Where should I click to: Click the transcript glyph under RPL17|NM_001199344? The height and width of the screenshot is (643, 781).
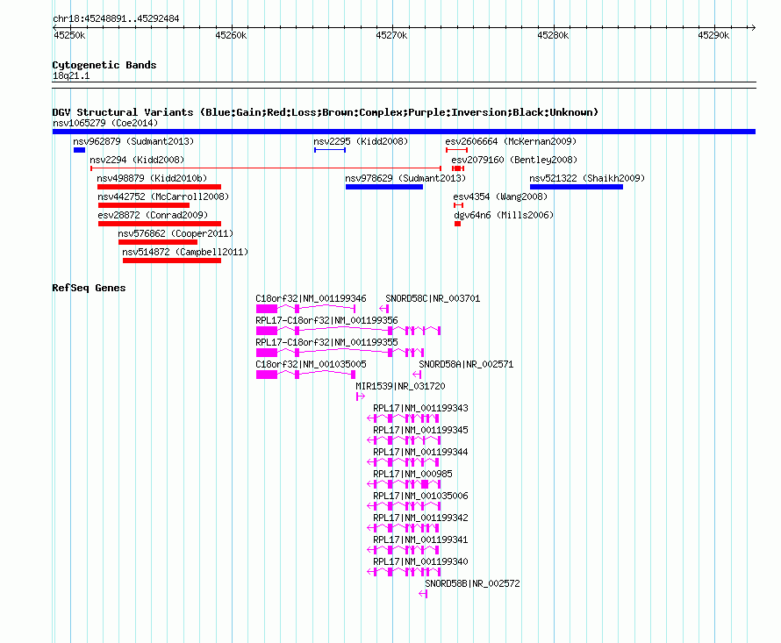tap(404, 462)
